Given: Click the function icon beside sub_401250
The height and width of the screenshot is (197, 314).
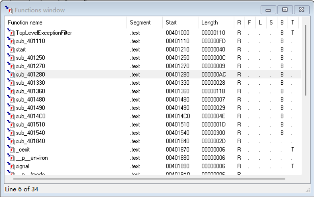Looking at the screenshot, I should point(11,58).
